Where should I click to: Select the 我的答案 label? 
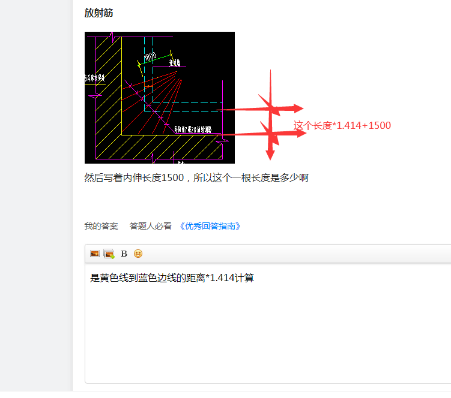101,227
